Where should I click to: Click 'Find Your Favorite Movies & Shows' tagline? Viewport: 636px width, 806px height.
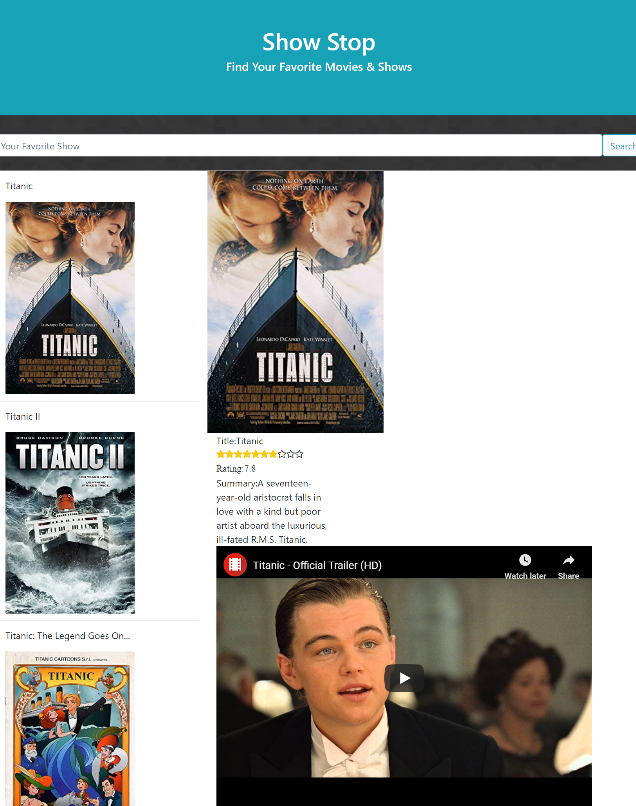(319, 67)
